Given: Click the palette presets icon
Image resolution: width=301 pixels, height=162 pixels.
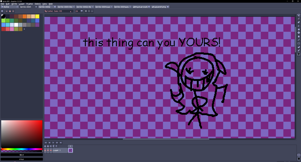Looking at the screenshot, I should tap(10, 11).
